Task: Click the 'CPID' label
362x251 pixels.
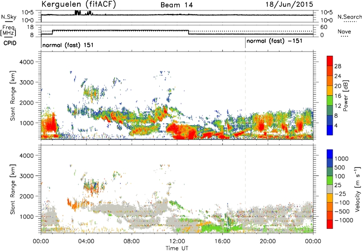Action: point(10,43)
